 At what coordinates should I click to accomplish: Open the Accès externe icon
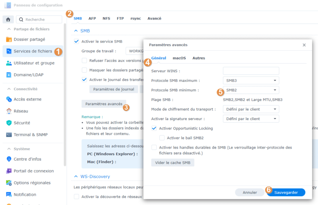(9, 99)
